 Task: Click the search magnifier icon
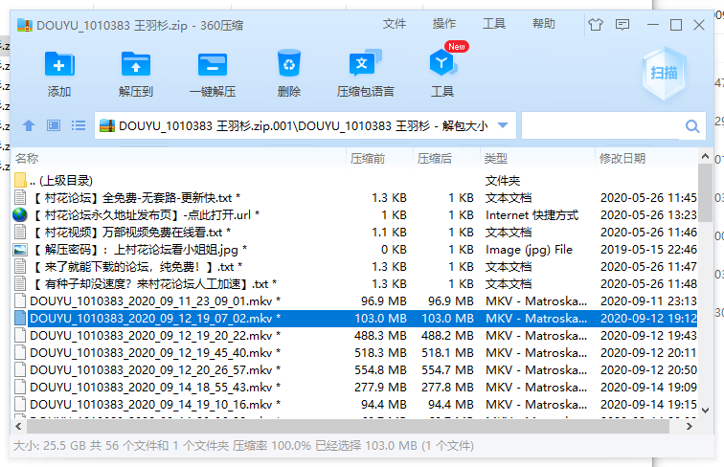pyautogui.click(x=692, y=126)
